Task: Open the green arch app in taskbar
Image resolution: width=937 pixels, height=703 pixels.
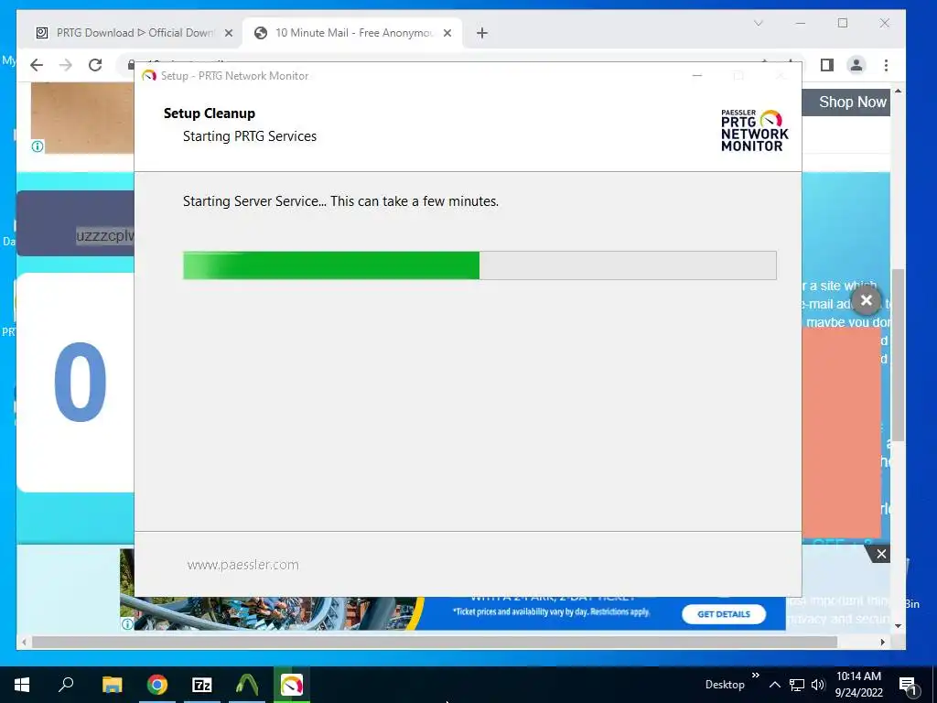Action: (x=247, y=685)
